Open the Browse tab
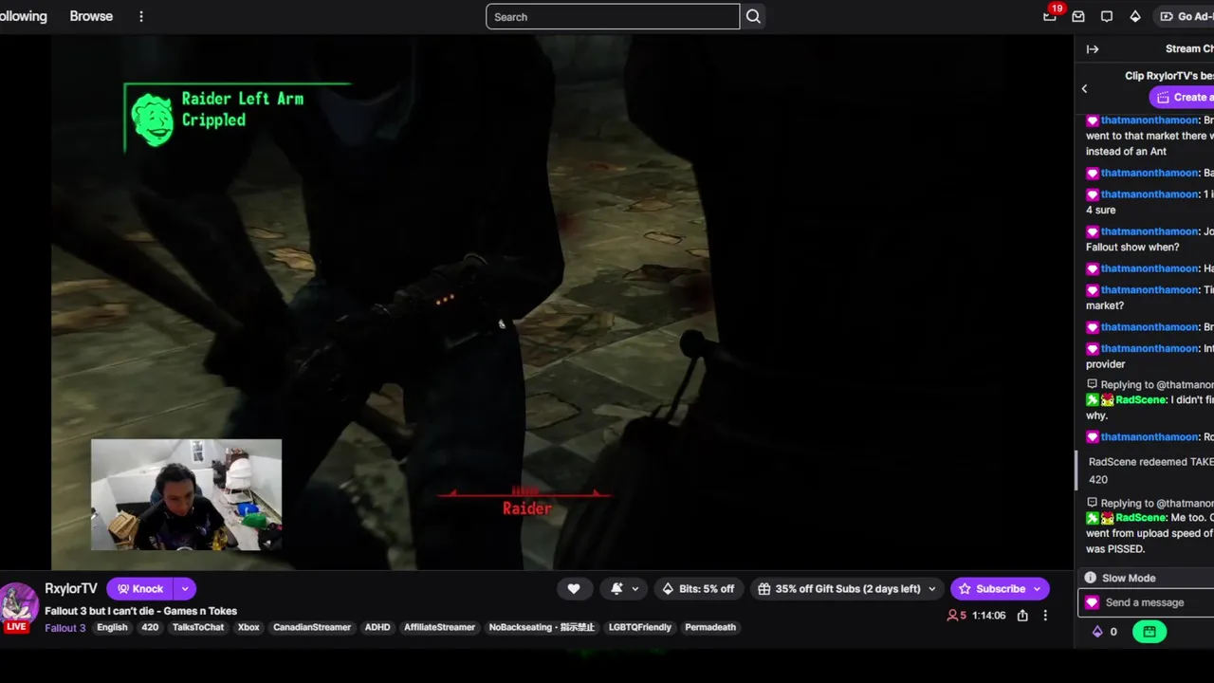Viewport: 1214px width, 683px height. pyautogui.click(x=91, y=16)
